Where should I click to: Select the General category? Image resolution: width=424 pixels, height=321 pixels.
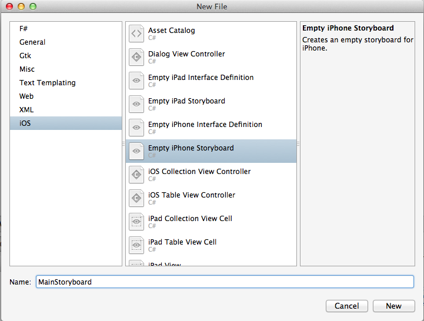[32, 42]
